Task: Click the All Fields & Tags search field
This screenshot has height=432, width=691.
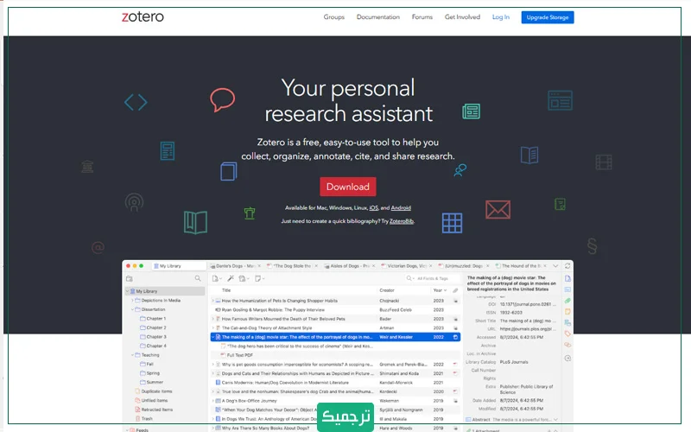Action: (433, 278)
